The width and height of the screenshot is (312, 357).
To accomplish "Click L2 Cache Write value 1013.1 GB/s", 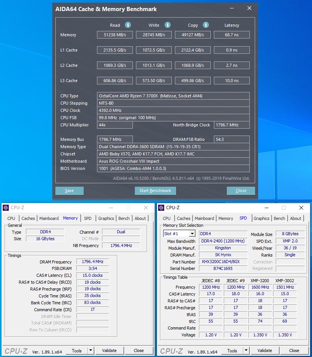I will (x=154, y=65).
